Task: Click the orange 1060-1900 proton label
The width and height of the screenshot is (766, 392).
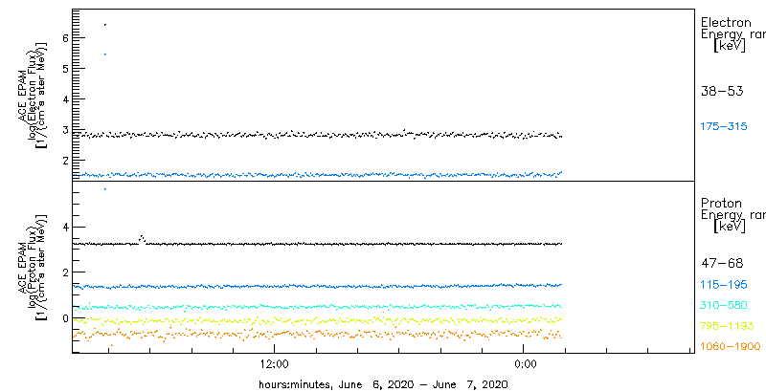Action: 731,347
